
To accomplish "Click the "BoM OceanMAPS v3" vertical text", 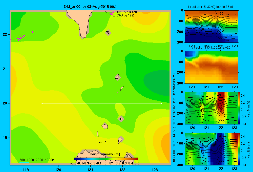I will [x=174, y=89].
